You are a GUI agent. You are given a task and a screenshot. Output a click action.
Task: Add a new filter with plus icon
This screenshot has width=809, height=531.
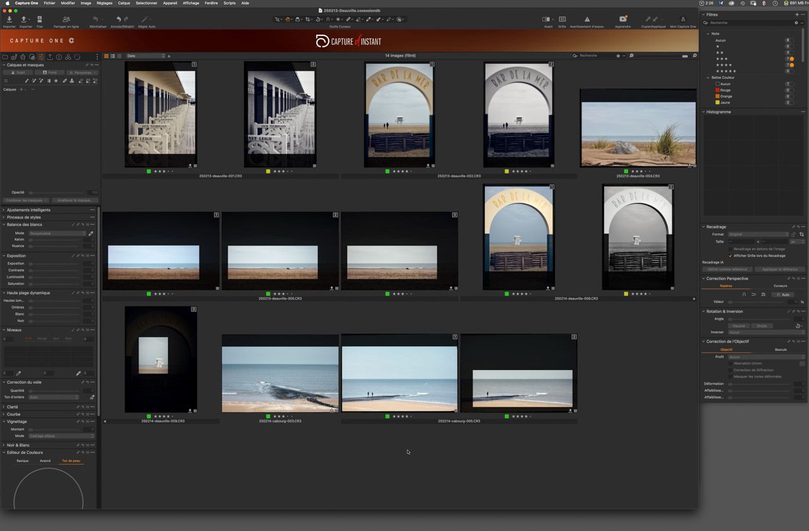[x=797, y=15]
